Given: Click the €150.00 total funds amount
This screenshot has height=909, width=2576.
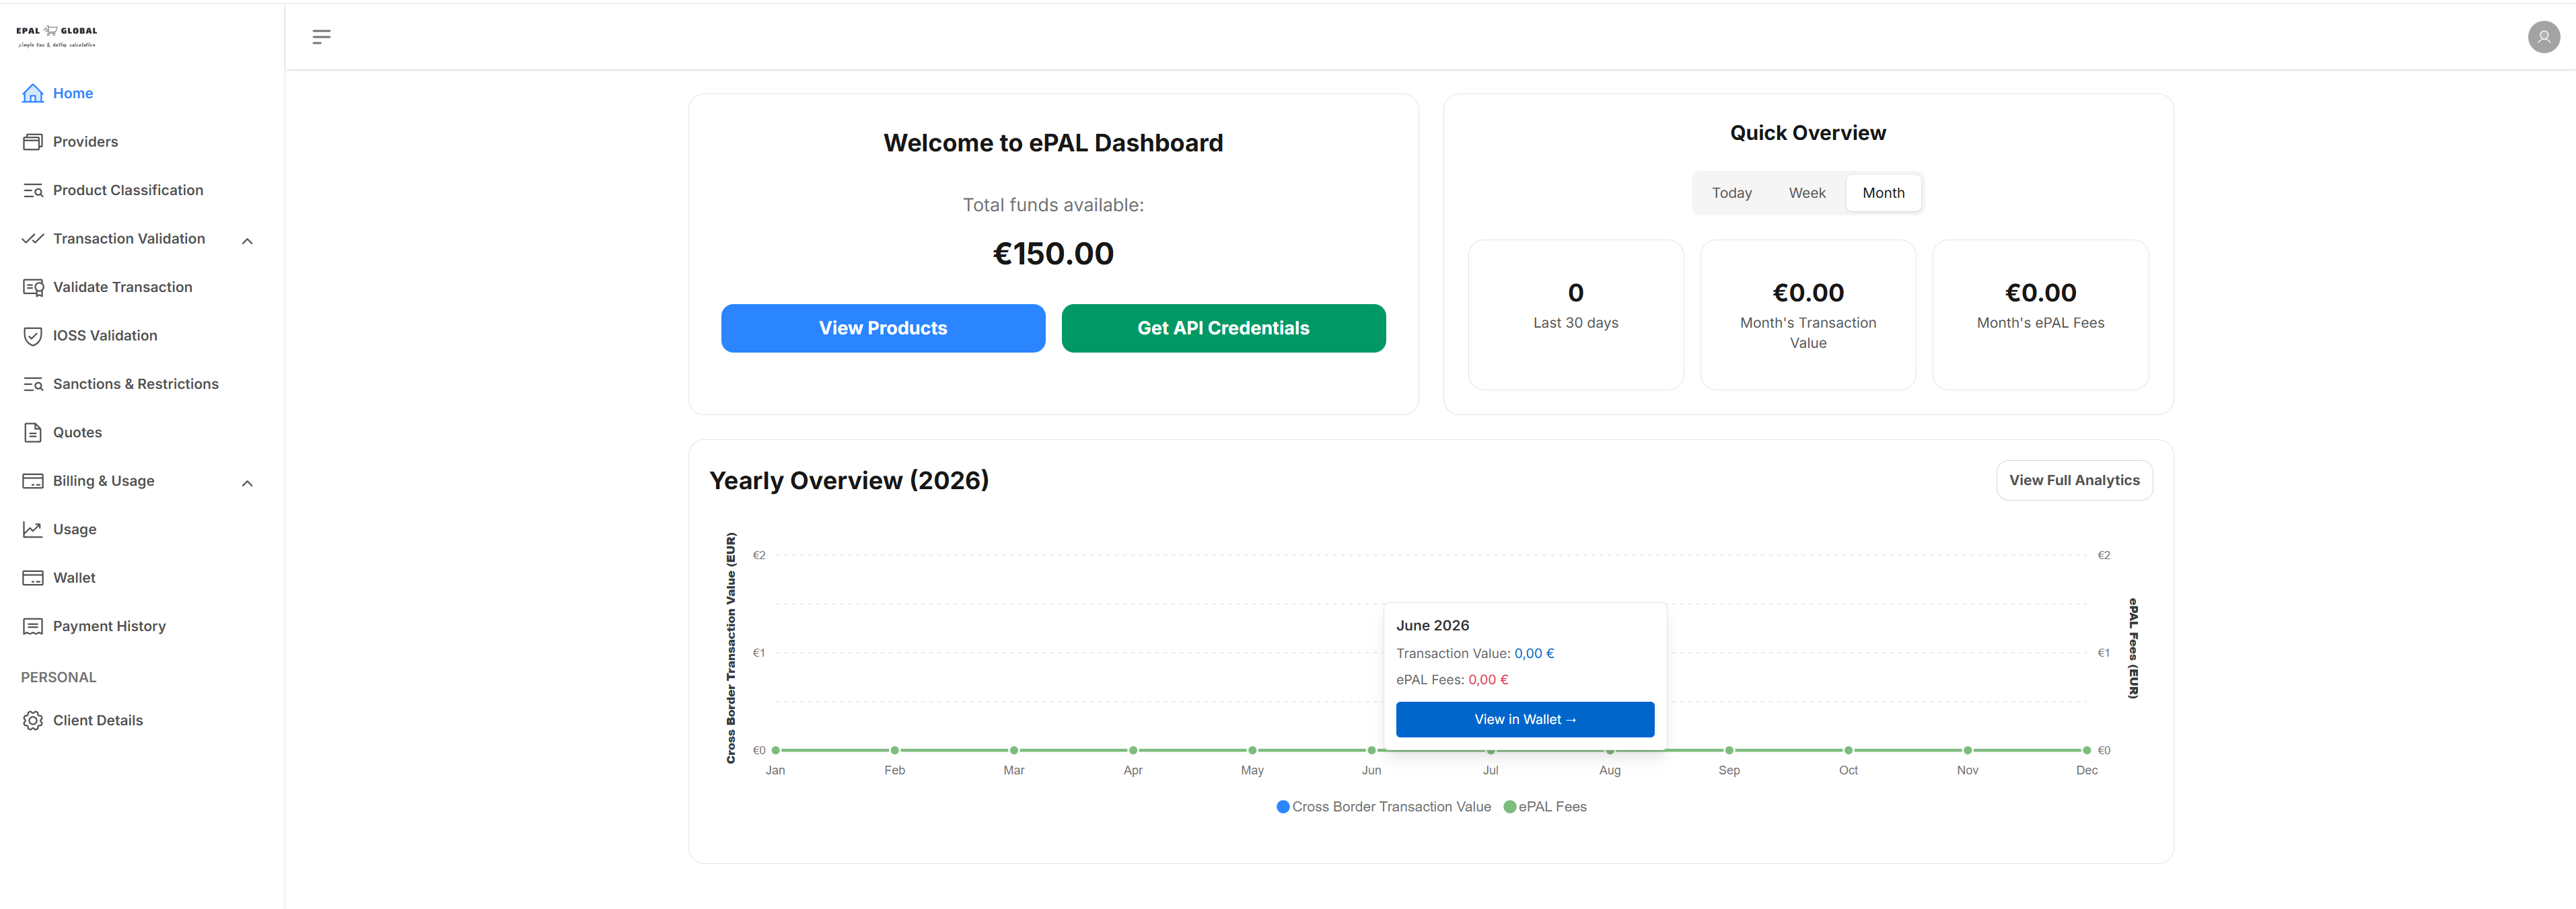Looking at the screenshot, I should (1053, 254).
